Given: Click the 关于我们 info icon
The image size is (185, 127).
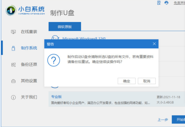Looking at the screenshot, I should [13, 97].
